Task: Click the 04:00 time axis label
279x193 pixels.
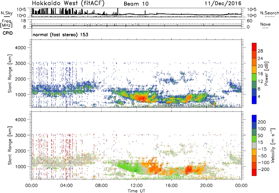Action: (x=66, y=186)
